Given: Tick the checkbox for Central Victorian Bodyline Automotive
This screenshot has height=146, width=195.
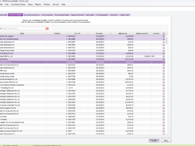Looking at the screenshot, I should 164,85.
